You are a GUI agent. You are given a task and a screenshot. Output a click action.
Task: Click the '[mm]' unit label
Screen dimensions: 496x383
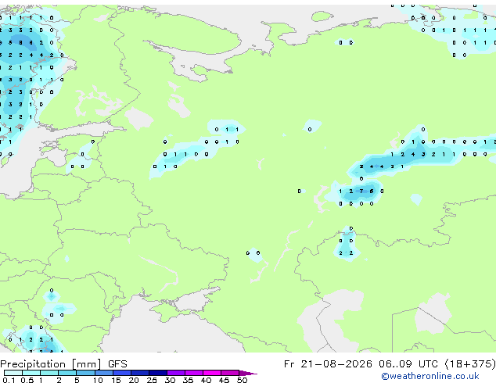[x=86, y=364]
